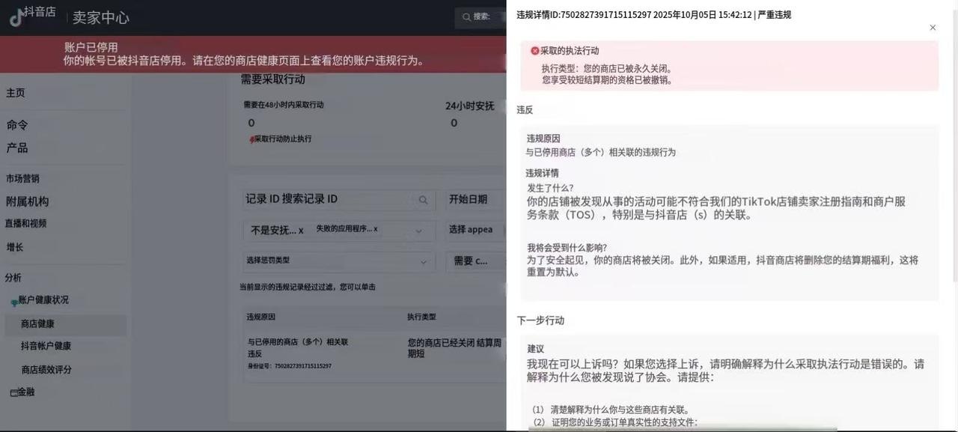Click the 搜索 box in the header
This screenshot has height=432, width=958.
pyautogui.click(x=480, y=16)
